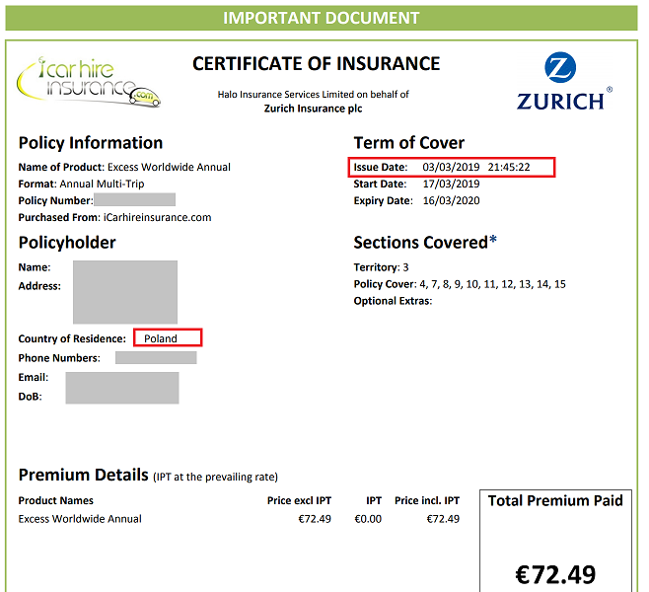Select the IMPORTANT DOCUMENT banner text
This screenshot has height=592, width=649.
pos(322,18)
